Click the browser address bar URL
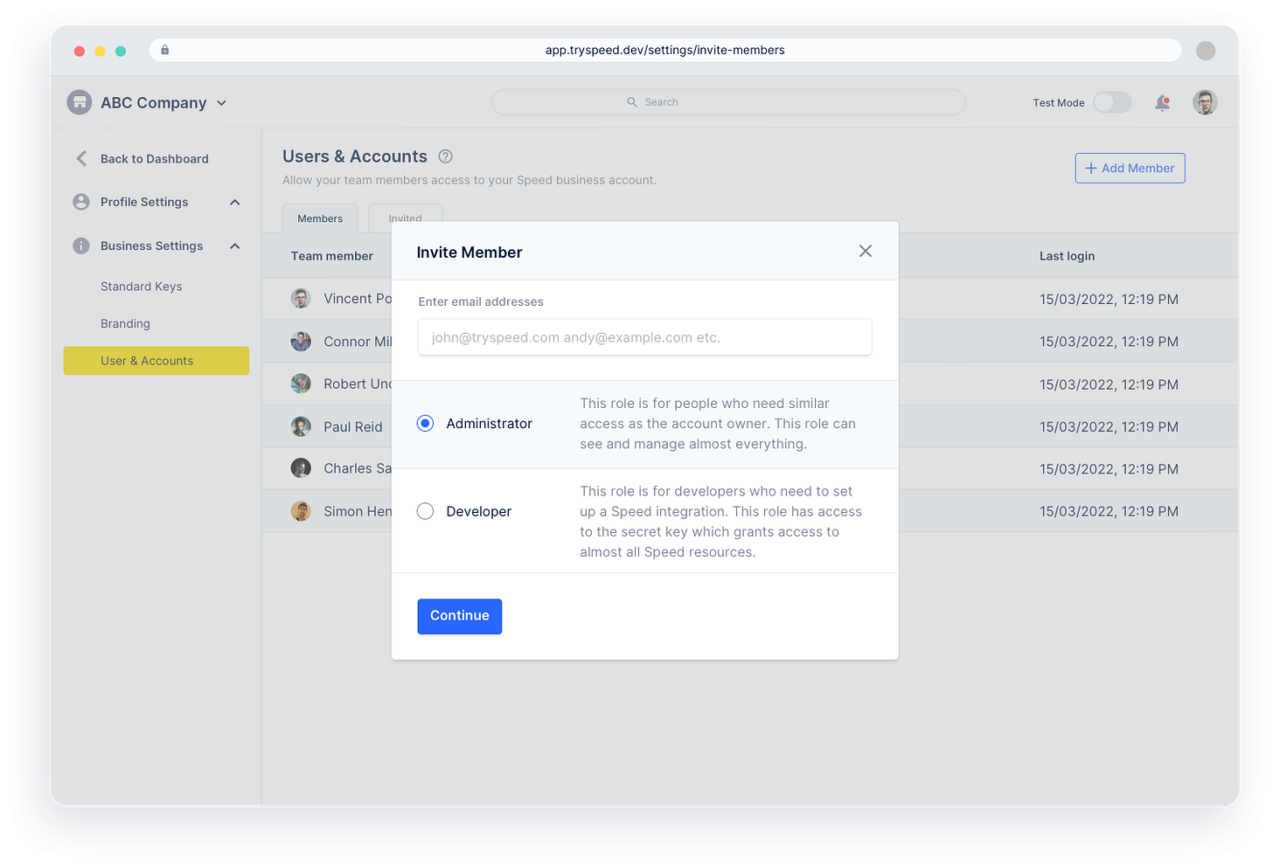 click(665, 50)
